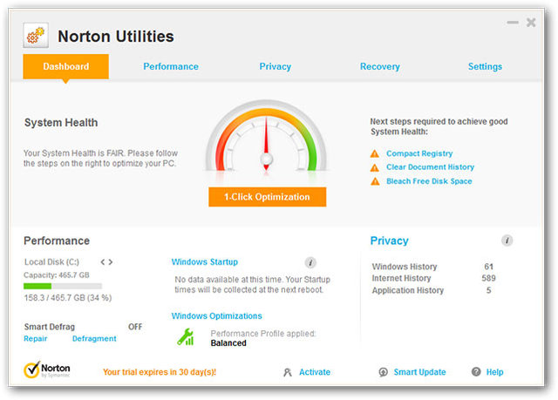Click the Internet History count 589
The image size is (558, 400).
488,278
